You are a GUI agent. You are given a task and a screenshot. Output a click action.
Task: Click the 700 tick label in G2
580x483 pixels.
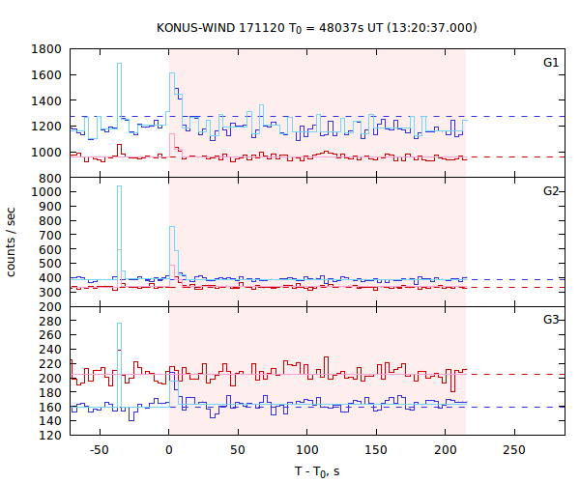(50, 235)
